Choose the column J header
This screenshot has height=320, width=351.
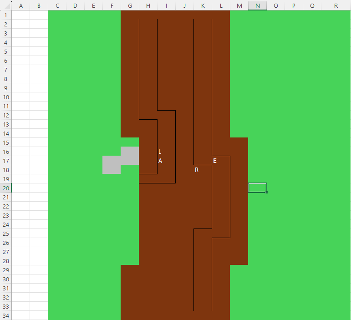pyautogui.click(x=184, y=5)
